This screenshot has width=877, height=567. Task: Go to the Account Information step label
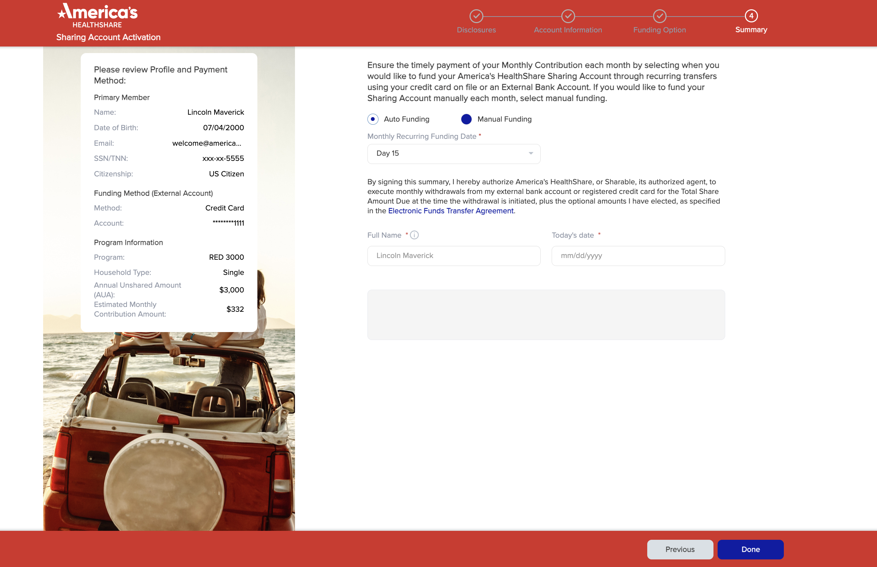(x=568, y=30)
